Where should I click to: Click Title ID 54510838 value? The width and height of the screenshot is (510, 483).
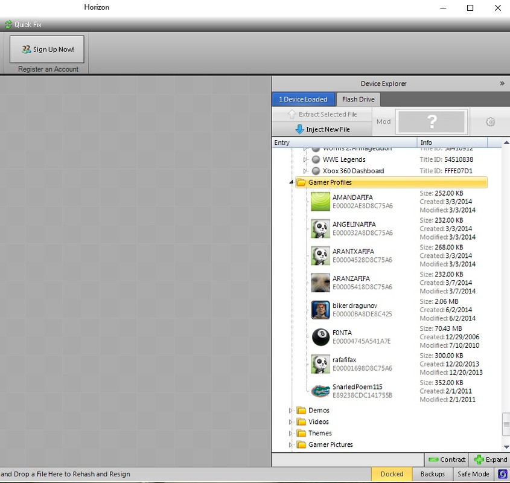(459, 159)
